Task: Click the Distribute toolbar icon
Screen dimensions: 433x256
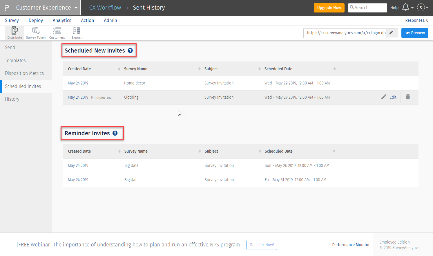Action: (x=15, y=33)
